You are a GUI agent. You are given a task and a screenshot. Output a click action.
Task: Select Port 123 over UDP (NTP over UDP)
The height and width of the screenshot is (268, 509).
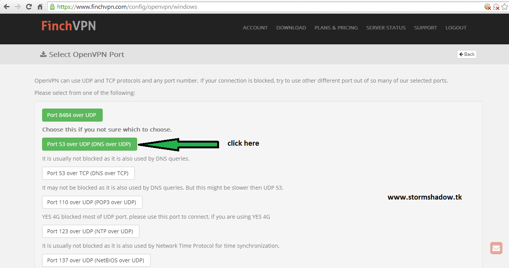coord(90,231)
